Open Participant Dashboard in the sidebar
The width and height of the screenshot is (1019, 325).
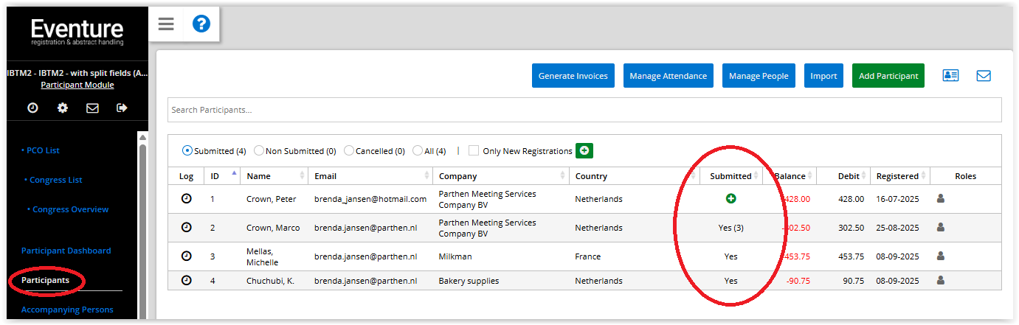[66, 251]
